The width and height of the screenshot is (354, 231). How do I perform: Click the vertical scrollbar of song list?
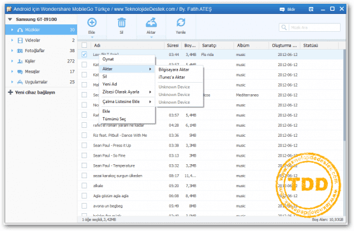point(344,95)
